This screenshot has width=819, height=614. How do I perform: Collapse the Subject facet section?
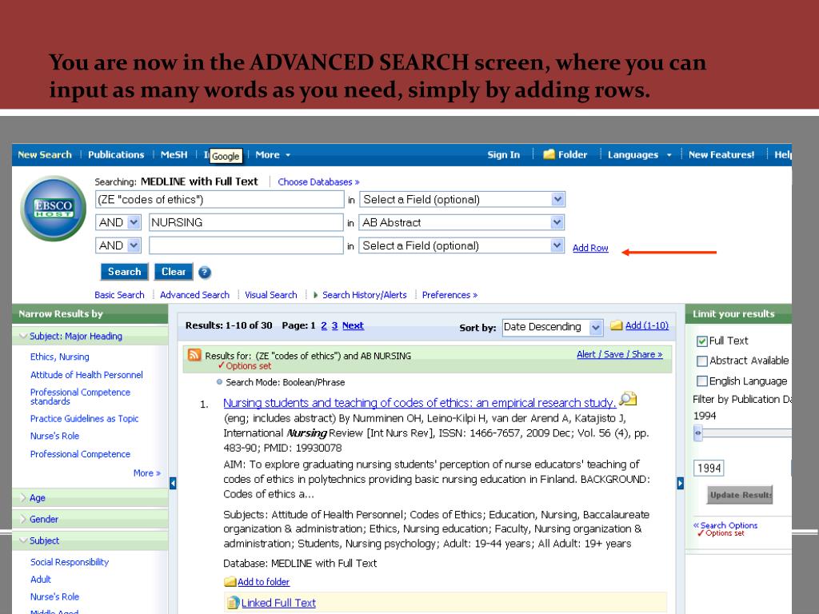tap(23, 541)
